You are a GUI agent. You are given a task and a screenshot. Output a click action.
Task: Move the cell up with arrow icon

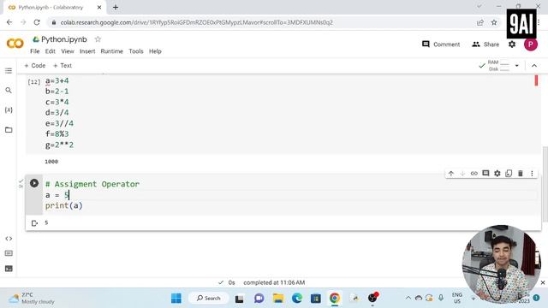(451, 173)
